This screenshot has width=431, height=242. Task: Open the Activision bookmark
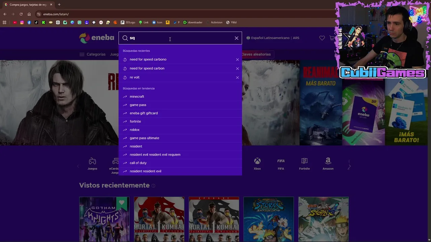click(214, 23)
